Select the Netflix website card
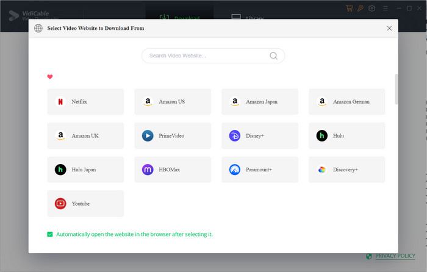427x272 pixels. (85, 102)
